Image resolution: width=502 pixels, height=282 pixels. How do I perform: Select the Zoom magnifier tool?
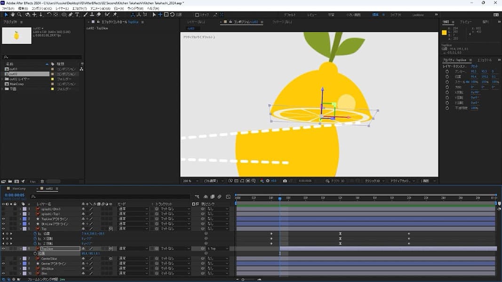coord(19,15)
